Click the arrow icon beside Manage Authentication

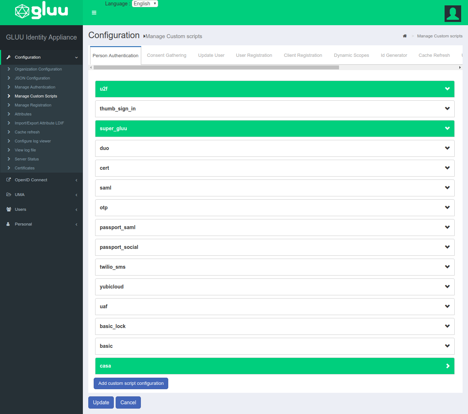tap(9, 87)
